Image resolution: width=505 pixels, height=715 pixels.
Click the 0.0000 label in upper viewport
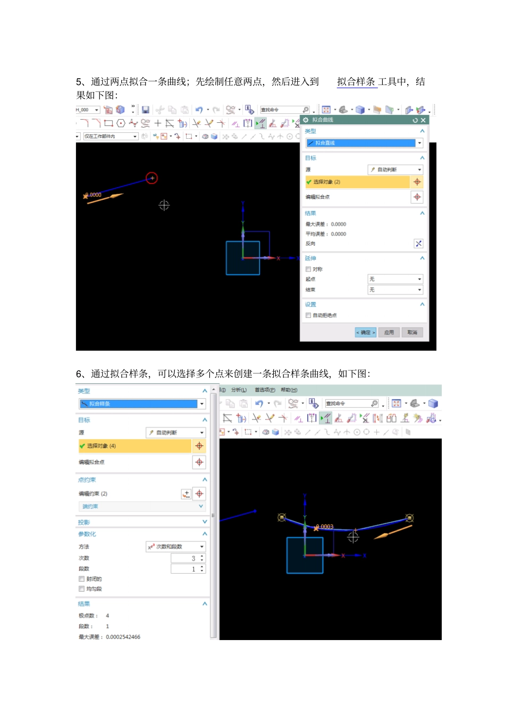coord(94,195)
